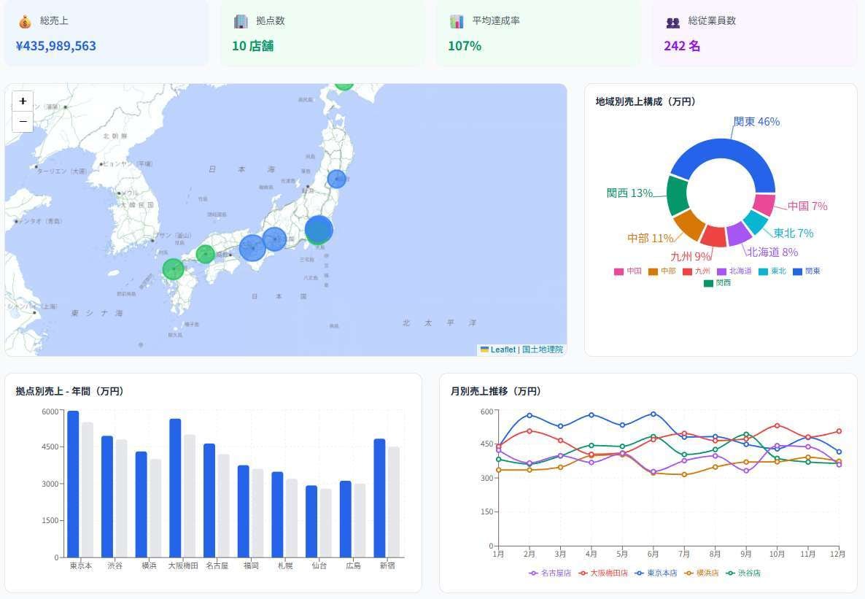Image resolution: width=865 pixels, height=599 pixels.
Task: Click the blue bar for 渋谷
Action: 107,497
